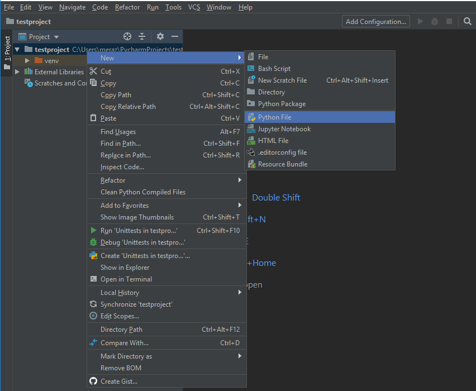Click the Add Configuration button
476x391 pixels.
tap(375, 21)
